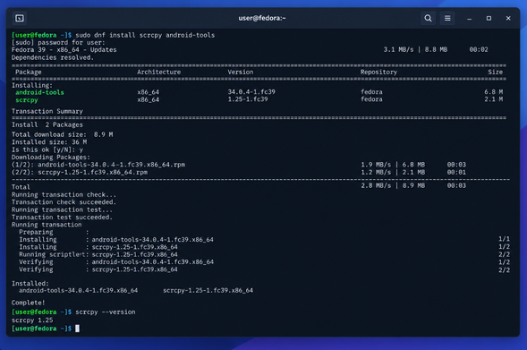The image size is (527, 350).
Task: Click the 'Complete!' line
Action: pyautogui.click(x=29, y=303)
